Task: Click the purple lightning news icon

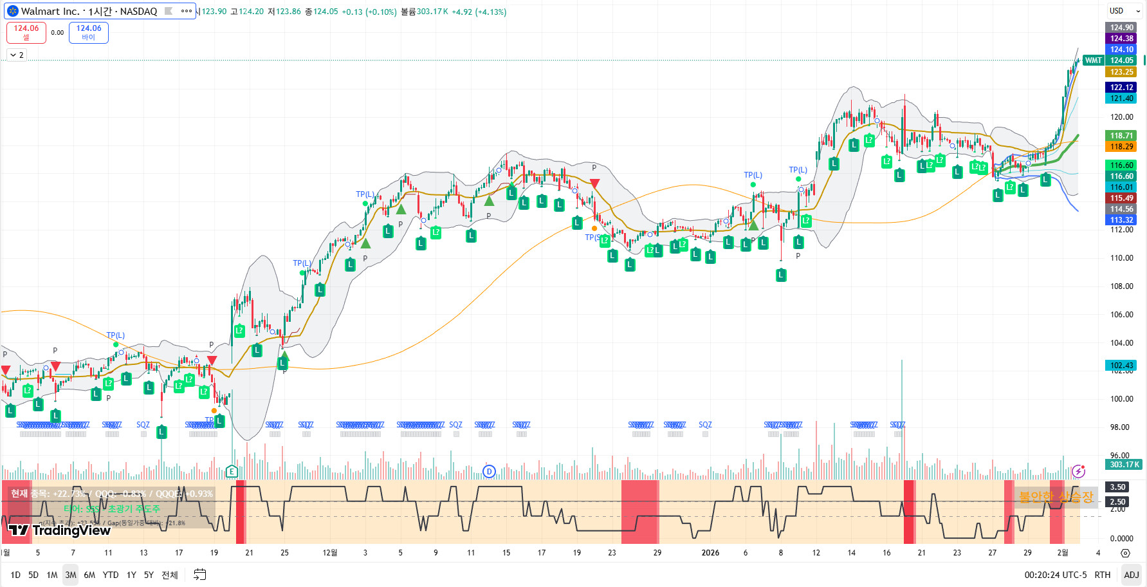Action: pos(1079,472)
